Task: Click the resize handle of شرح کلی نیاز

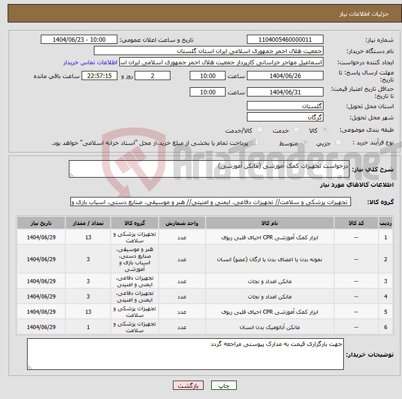Action: (x=71, y=175)
